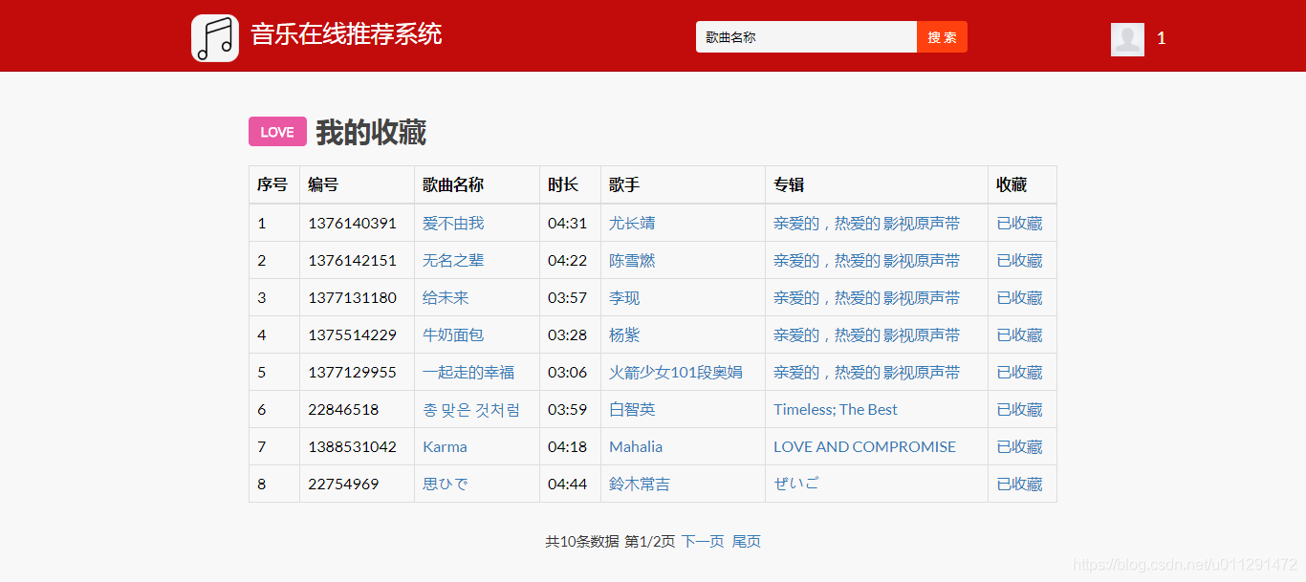1306x582 pixels.
Task: Open album link in 一起走的幸福 row
Action: [866, 373]
